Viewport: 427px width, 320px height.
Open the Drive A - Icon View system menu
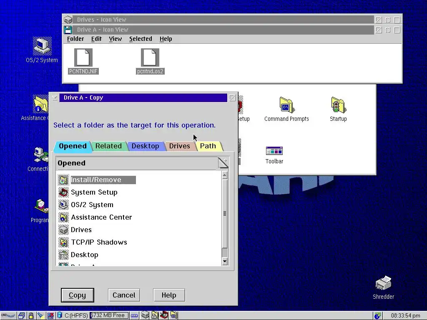[x=68, y=30]
